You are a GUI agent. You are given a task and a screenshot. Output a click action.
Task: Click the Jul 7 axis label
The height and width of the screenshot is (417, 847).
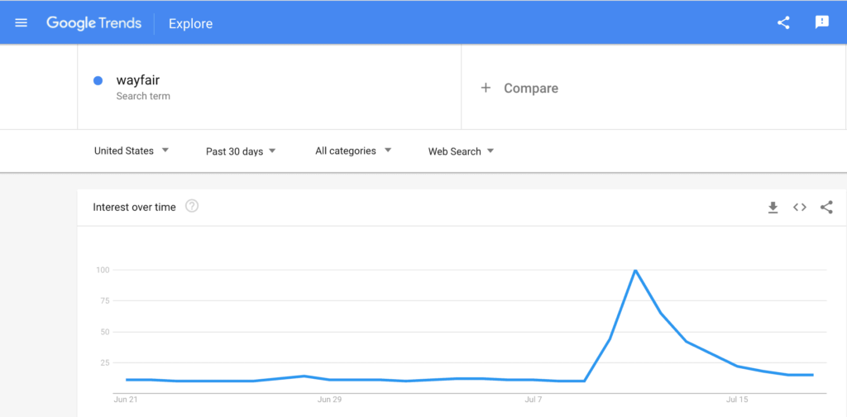(x=533, y=400)
